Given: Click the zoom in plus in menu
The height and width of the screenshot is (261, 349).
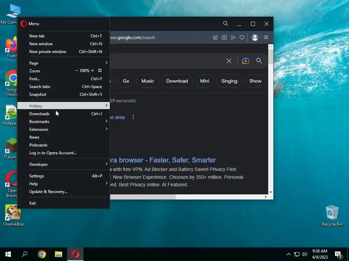Looking at the screenshot, I should coord(92,71).
